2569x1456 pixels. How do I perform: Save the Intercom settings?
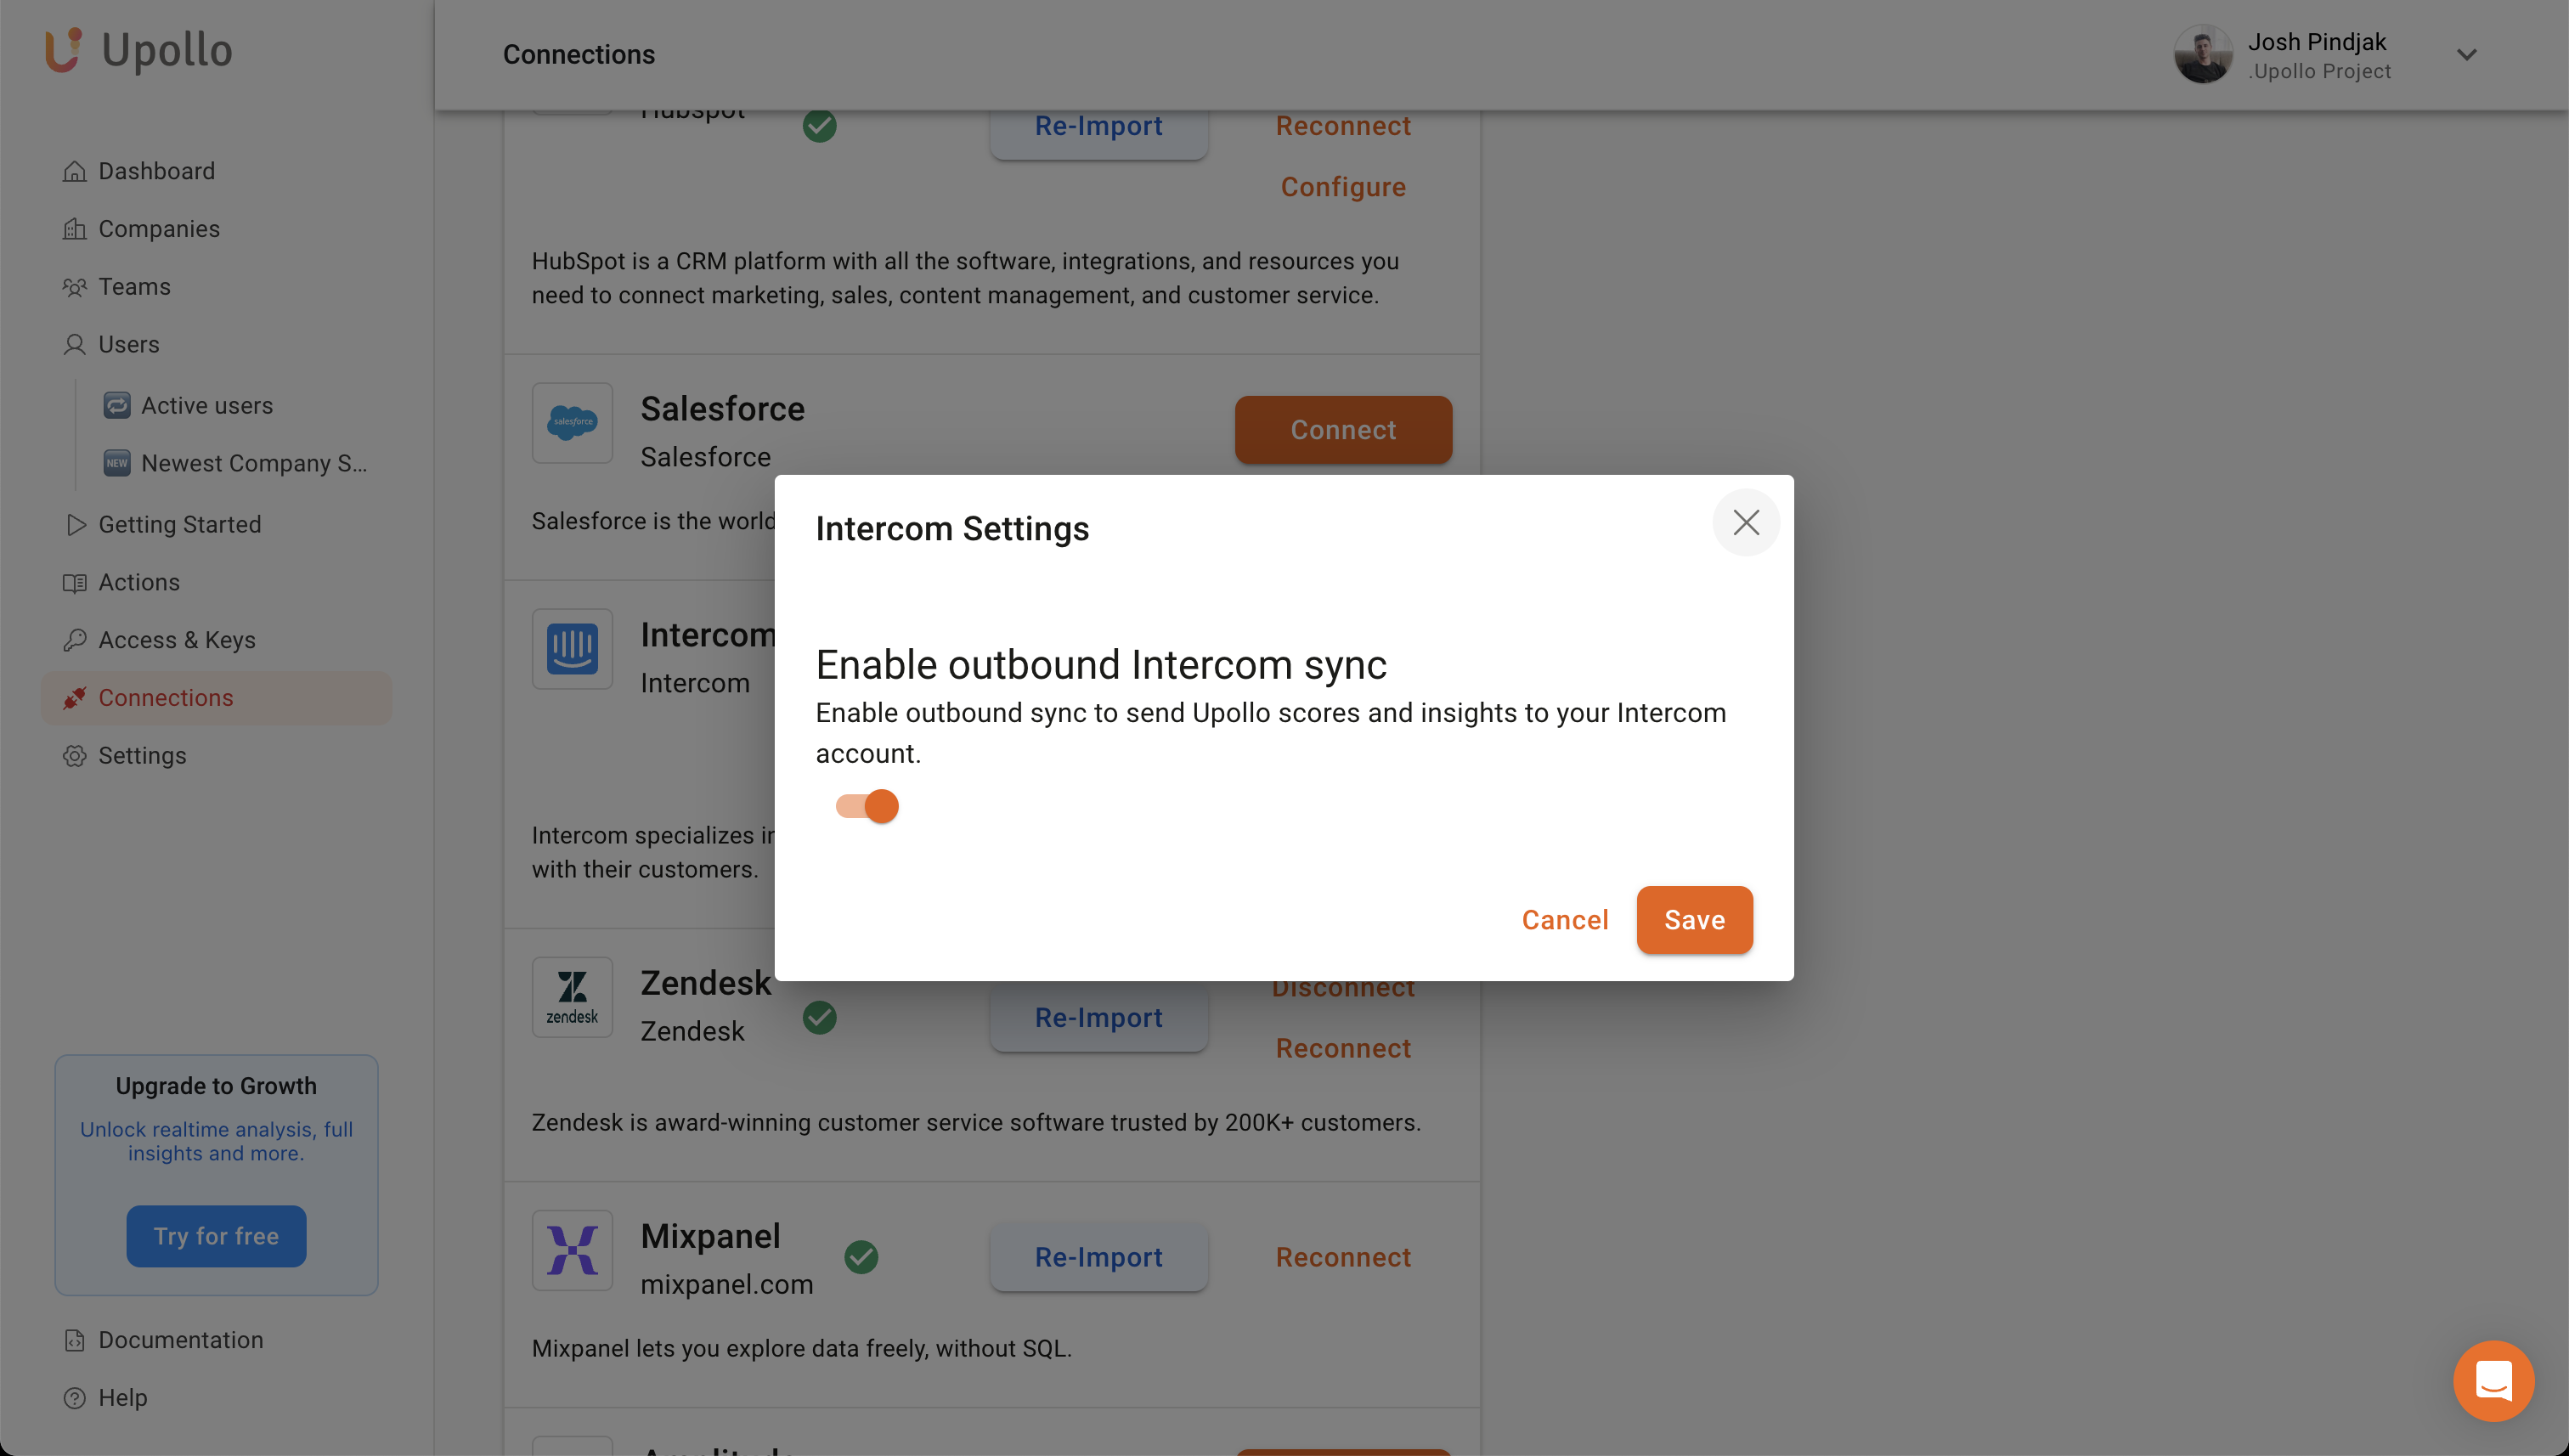(1694, 920)
